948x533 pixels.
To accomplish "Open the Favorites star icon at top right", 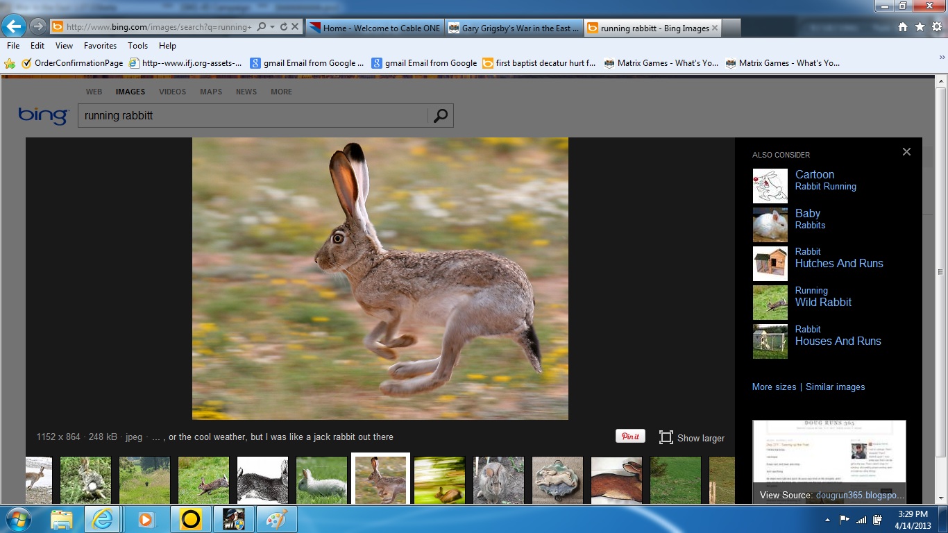I will [x=920, y=27].
